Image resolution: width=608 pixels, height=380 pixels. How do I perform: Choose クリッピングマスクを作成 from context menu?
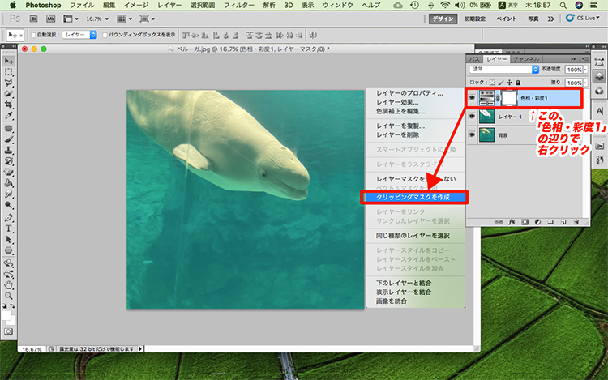(415, 197)
